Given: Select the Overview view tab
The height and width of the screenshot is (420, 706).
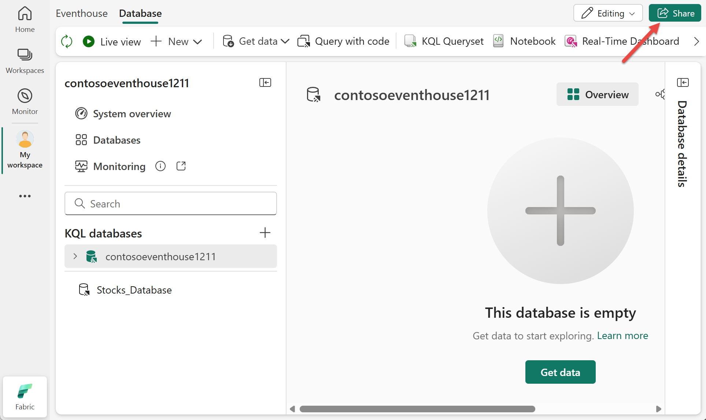Looking at the screenshot, I should pyautogui.click(x=597, y=95).
